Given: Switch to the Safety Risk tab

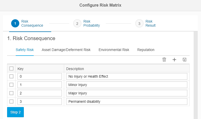Looking at the screenshot, I should click(x=25, y=50).
